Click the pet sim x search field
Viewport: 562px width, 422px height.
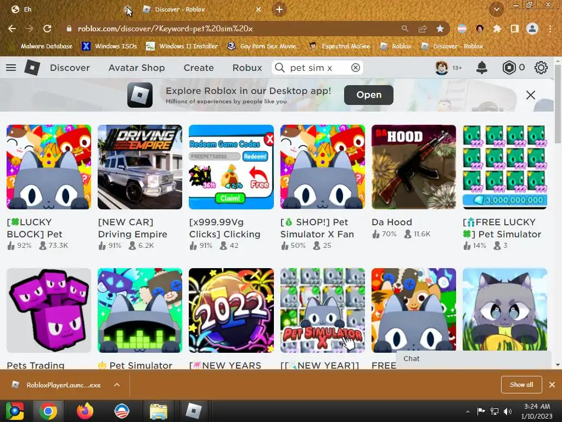click(x=317, y=68)
